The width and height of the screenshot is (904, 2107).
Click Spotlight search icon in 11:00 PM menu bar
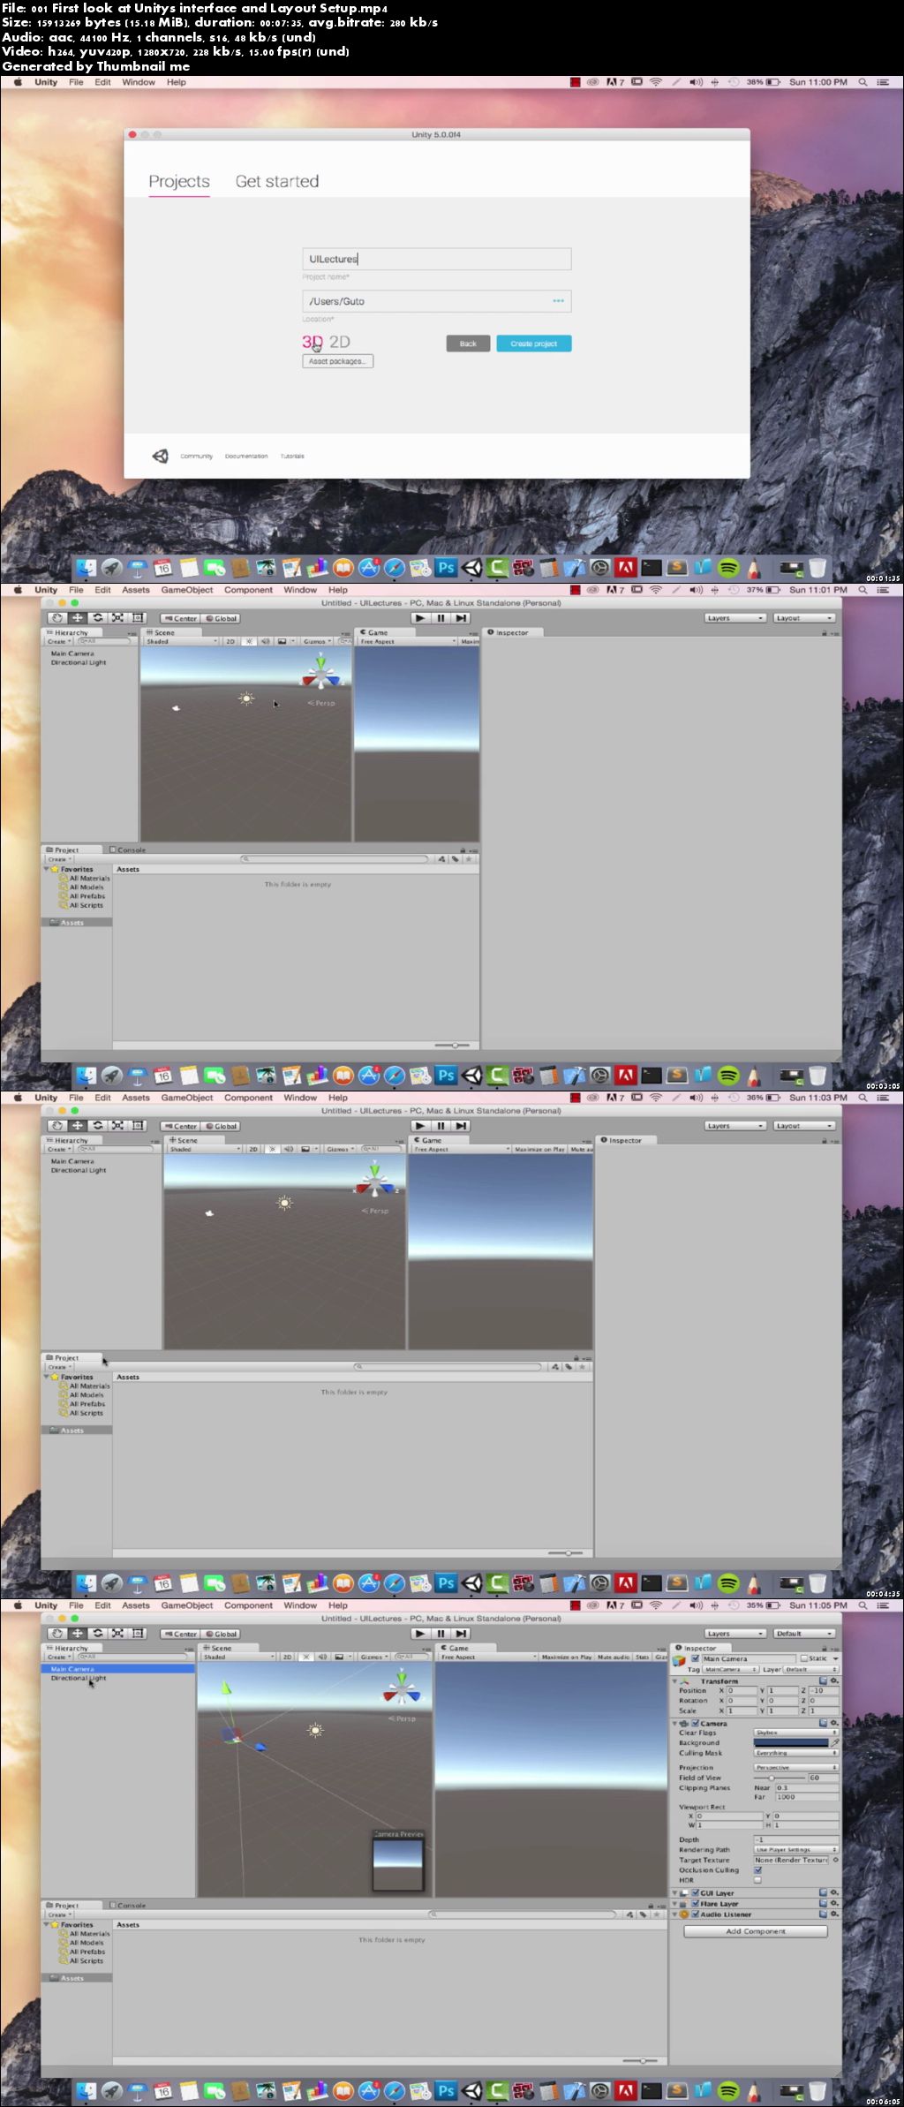click(863, 82)
